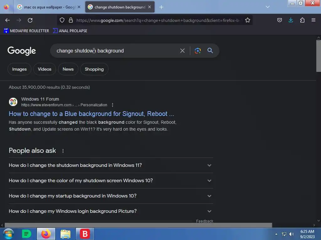This screenshot has height=240, width=321.
Task: Open the tracking protection shield icon
Action: click(62, 20)
